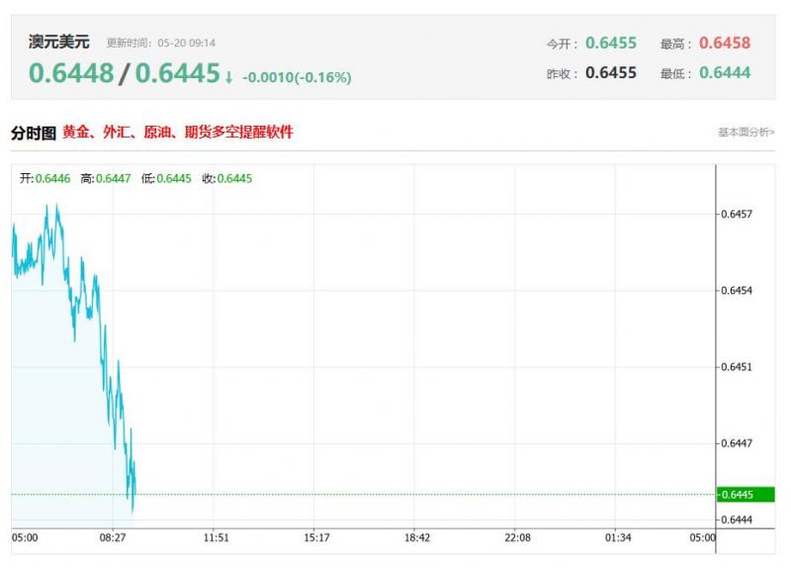Image resolution: width=791 pixels, height=568 pixels.
Task: Click the 昨收 value 0.6455
Action: click(x=611, y=72)
